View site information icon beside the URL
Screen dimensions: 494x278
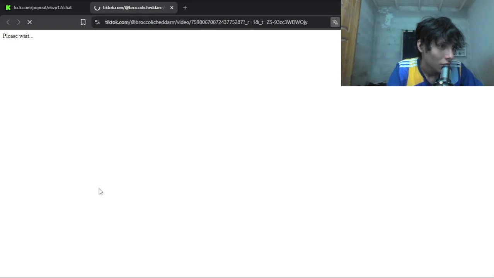[x=97, y=22]
